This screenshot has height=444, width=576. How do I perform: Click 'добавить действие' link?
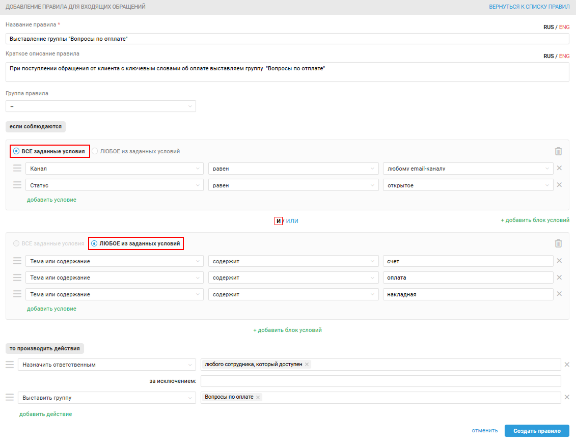click(x=45, y=414)
